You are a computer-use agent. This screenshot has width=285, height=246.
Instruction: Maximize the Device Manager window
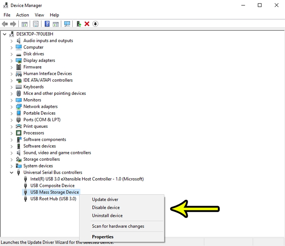click(x=260, y=5)
